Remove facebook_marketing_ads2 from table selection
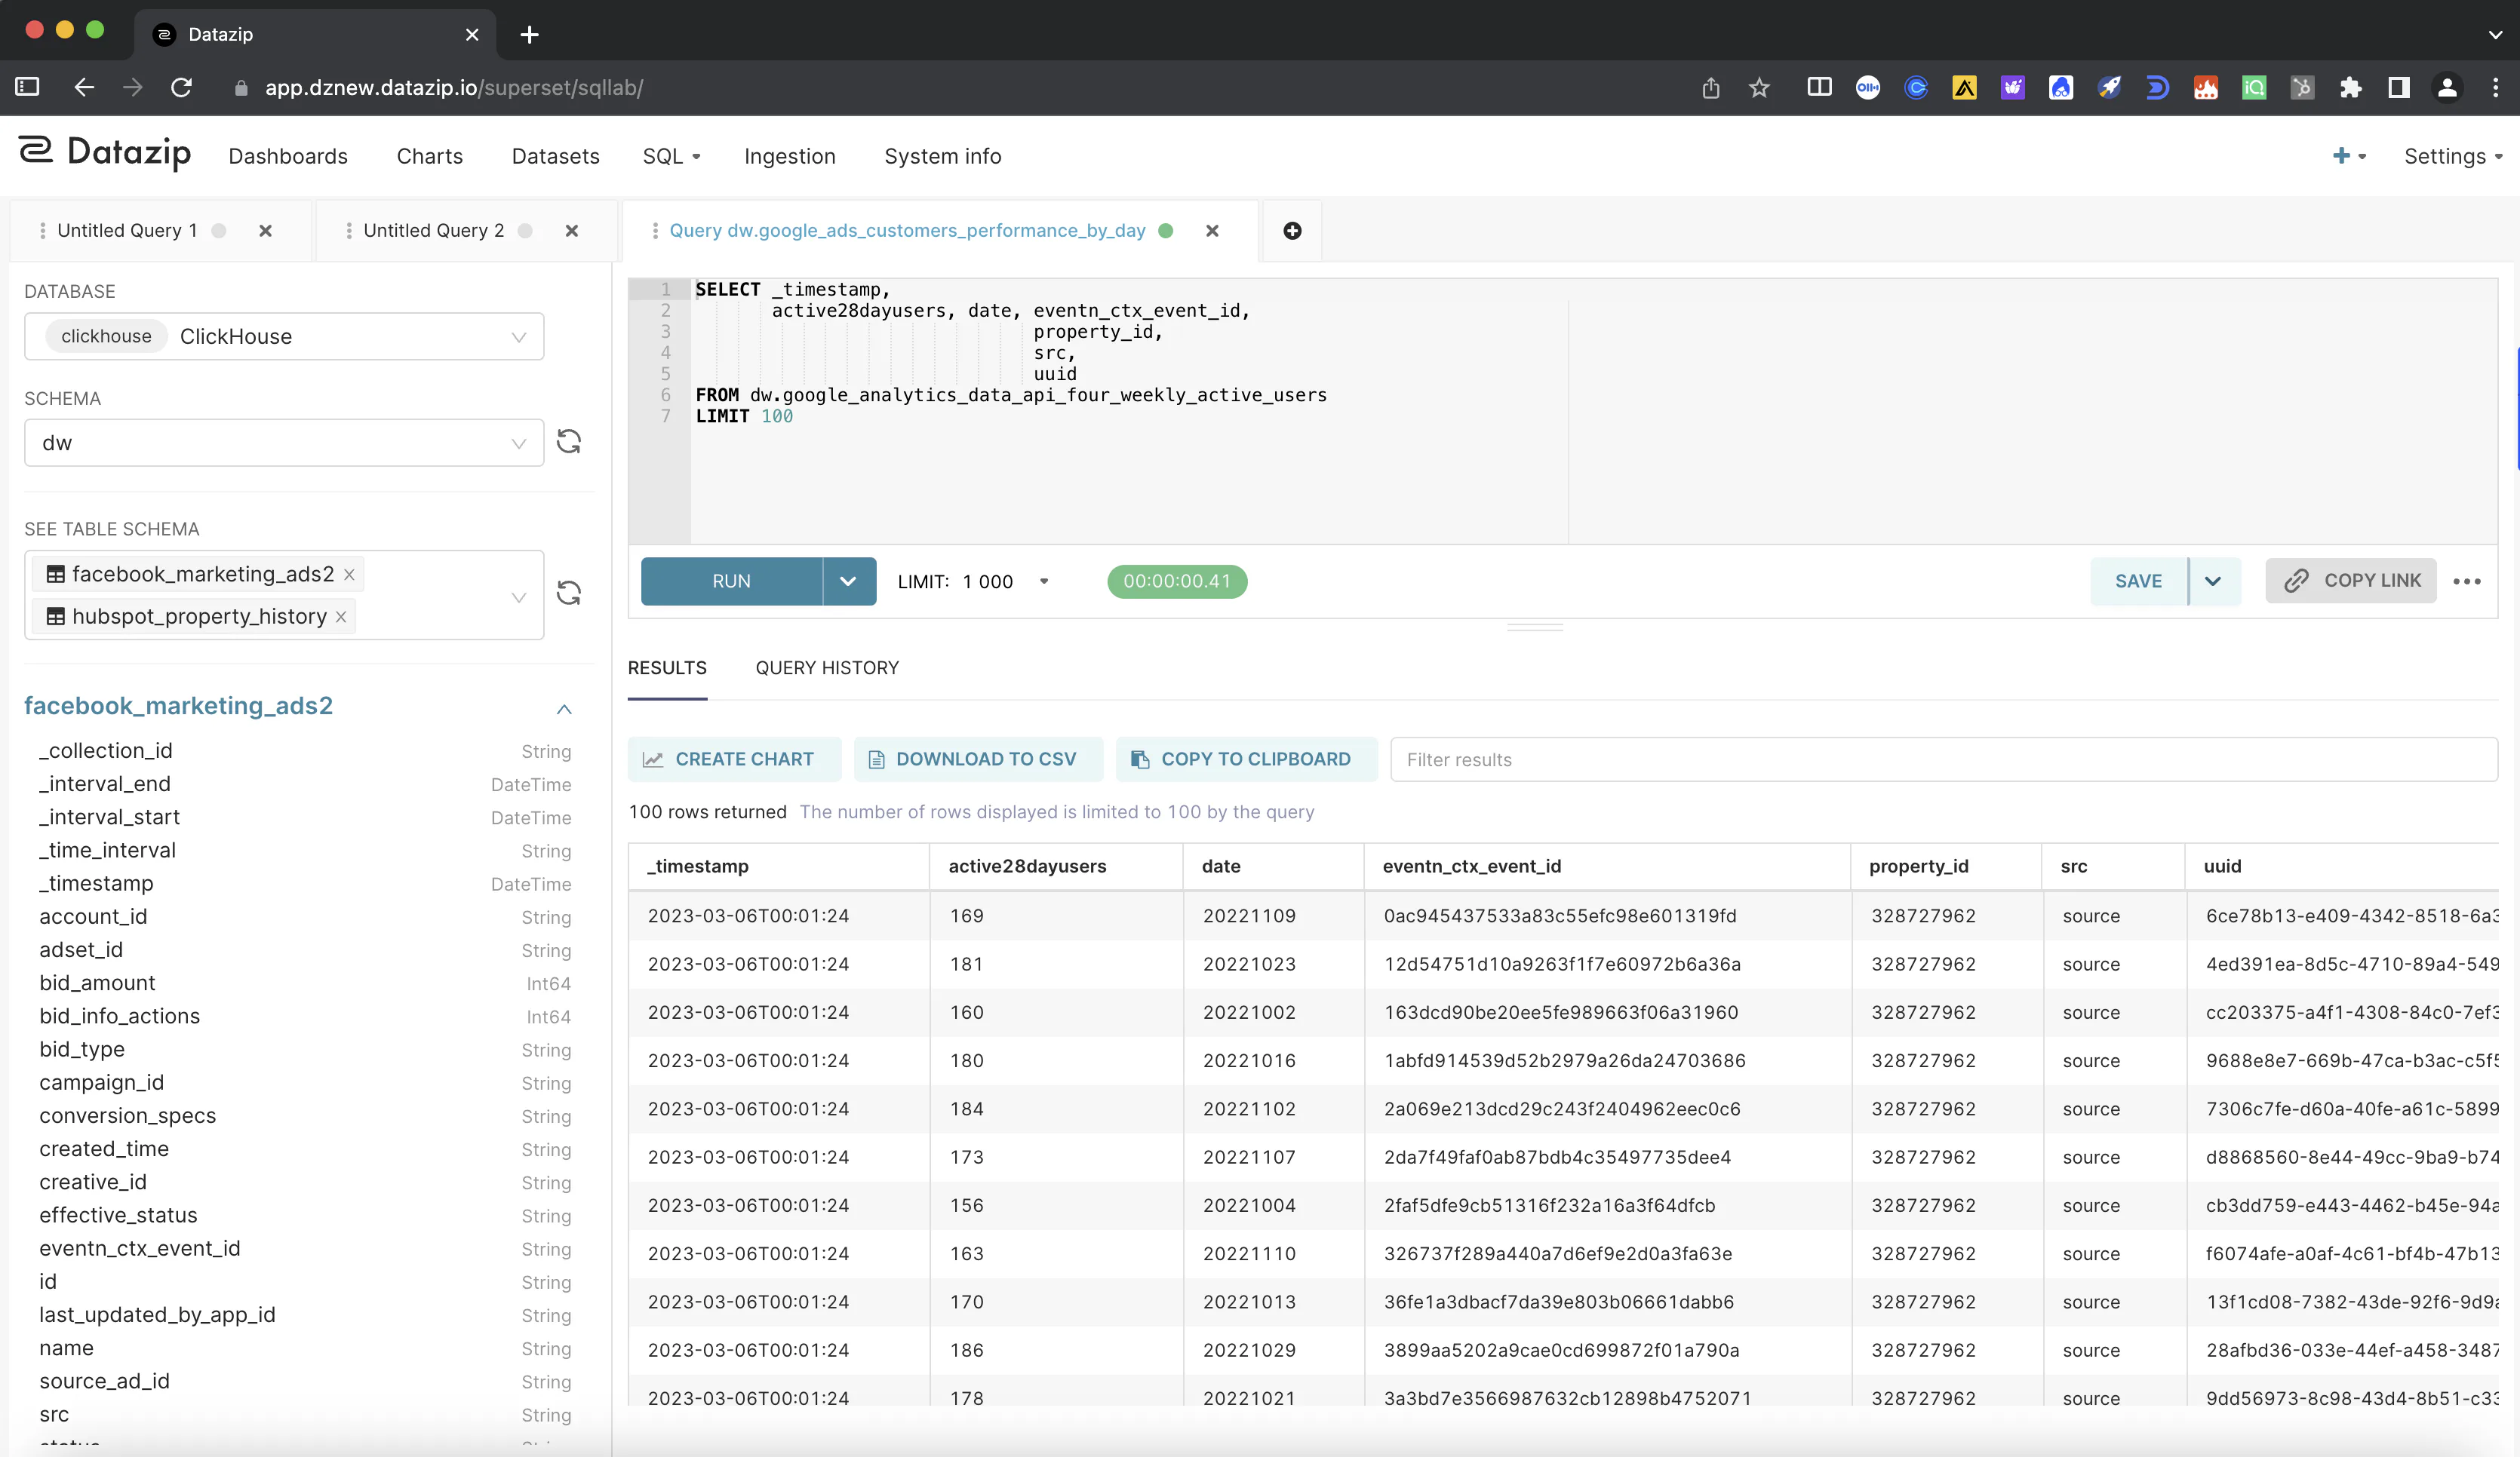 coord(349,575)
